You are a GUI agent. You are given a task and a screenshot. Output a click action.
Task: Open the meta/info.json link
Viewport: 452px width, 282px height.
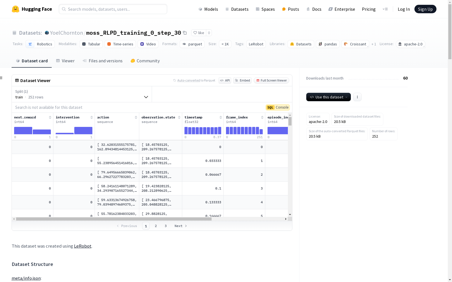(x=26, y=278)
